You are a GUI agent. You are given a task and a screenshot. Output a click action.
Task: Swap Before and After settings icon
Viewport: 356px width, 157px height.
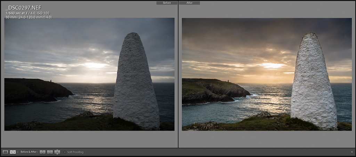[57, 152]
